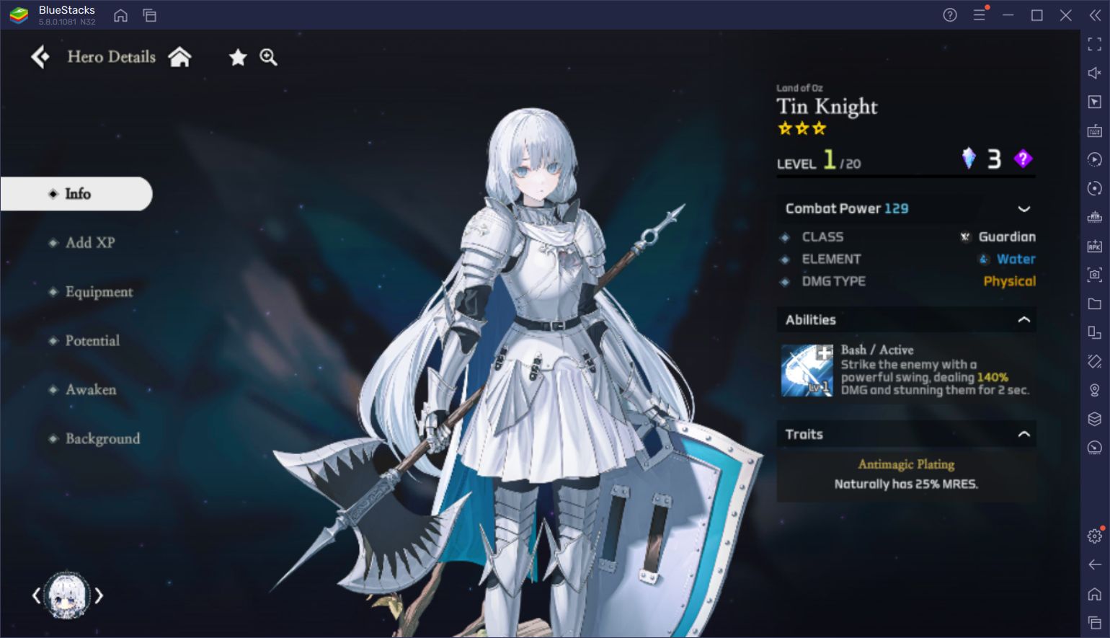This screenshot has height=638, width=1110.
Task: Zoom in on hero with magnifier icon
Action: click(269, 57)
